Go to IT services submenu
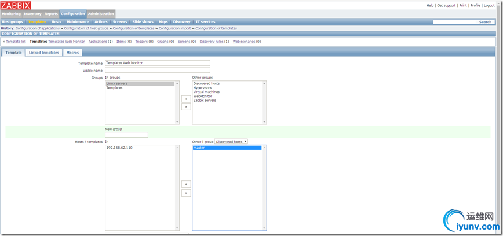This screenshot has height=236, width=503. pyautogui.click(x=205, y=22)
